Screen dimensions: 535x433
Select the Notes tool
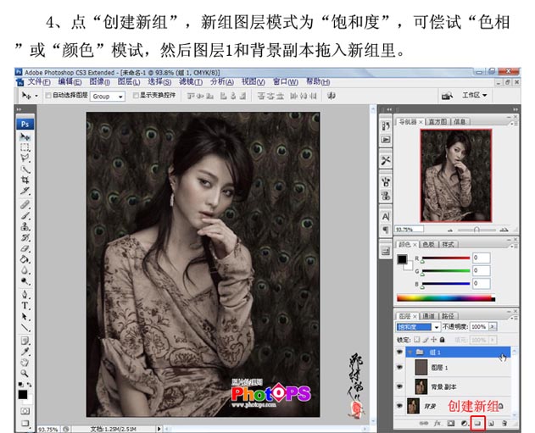pos(25,341)
